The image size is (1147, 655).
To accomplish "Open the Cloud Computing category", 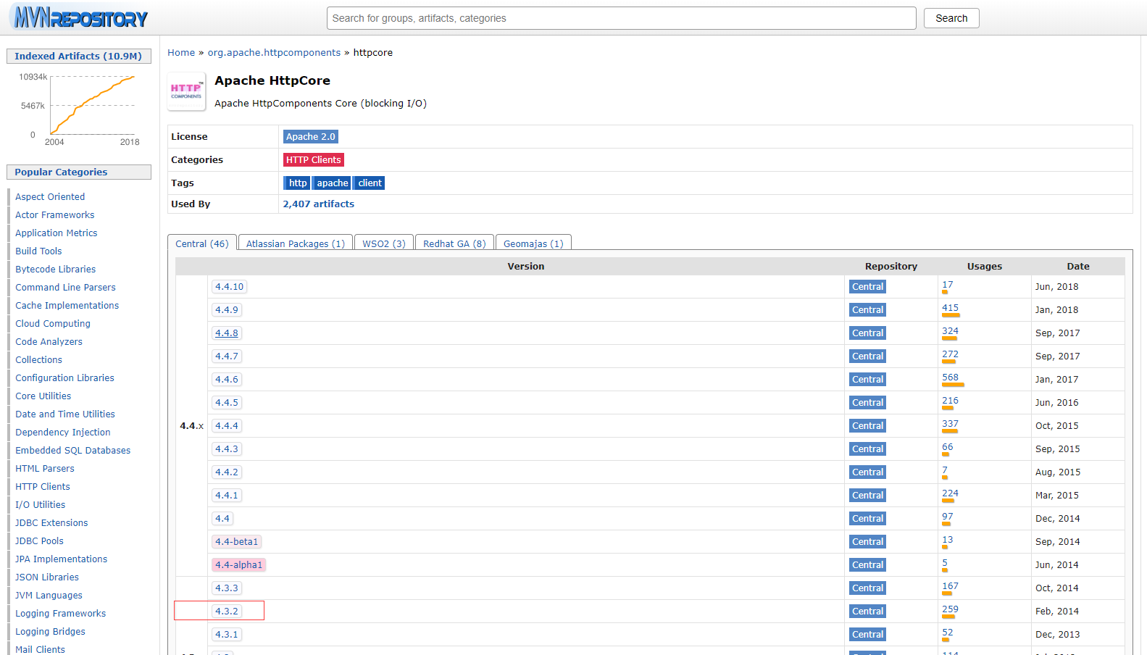I will (53, 324).
